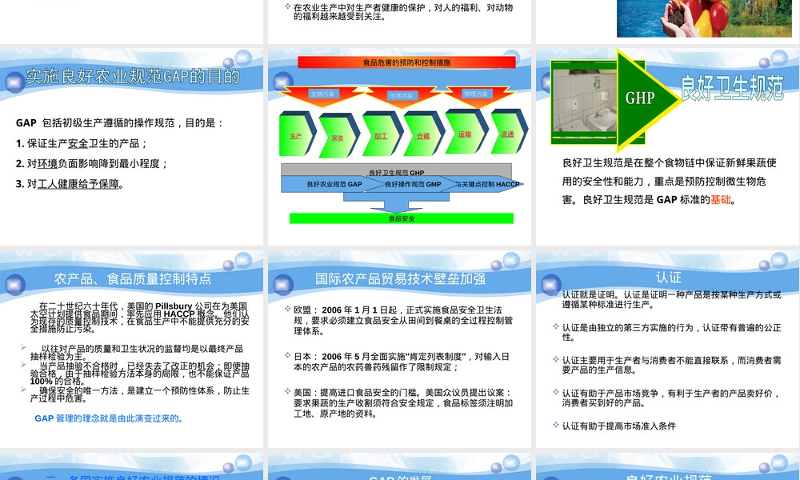Screen dimensions: 800x480
Task: Click the label 与关键点控制 HACCP
Action: (487, 184)
